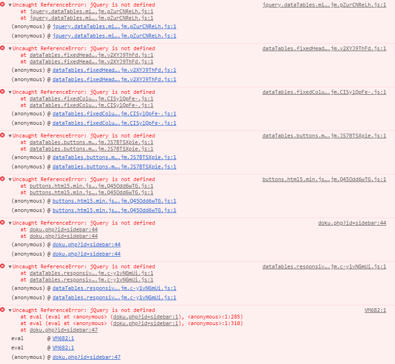The image size is (395, 364).
Task: Click the doku.php?id=sidebar:47 link in last error
Action: 86,356
